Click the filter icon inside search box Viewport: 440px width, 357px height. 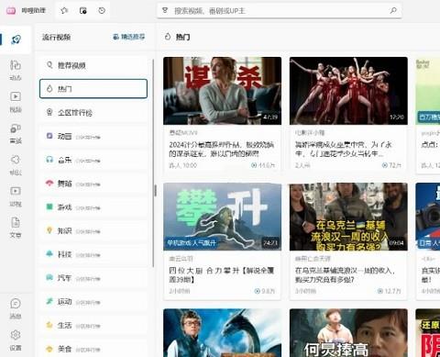coord(165,11)
